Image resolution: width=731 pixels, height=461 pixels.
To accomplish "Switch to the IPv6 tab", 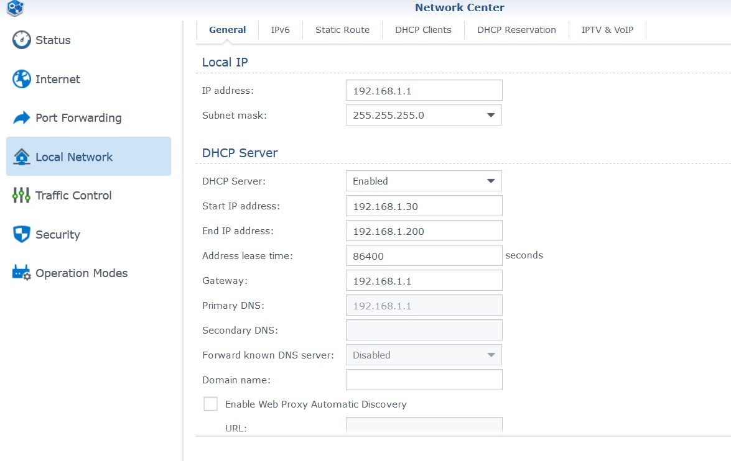I will (x=280, y=30).
